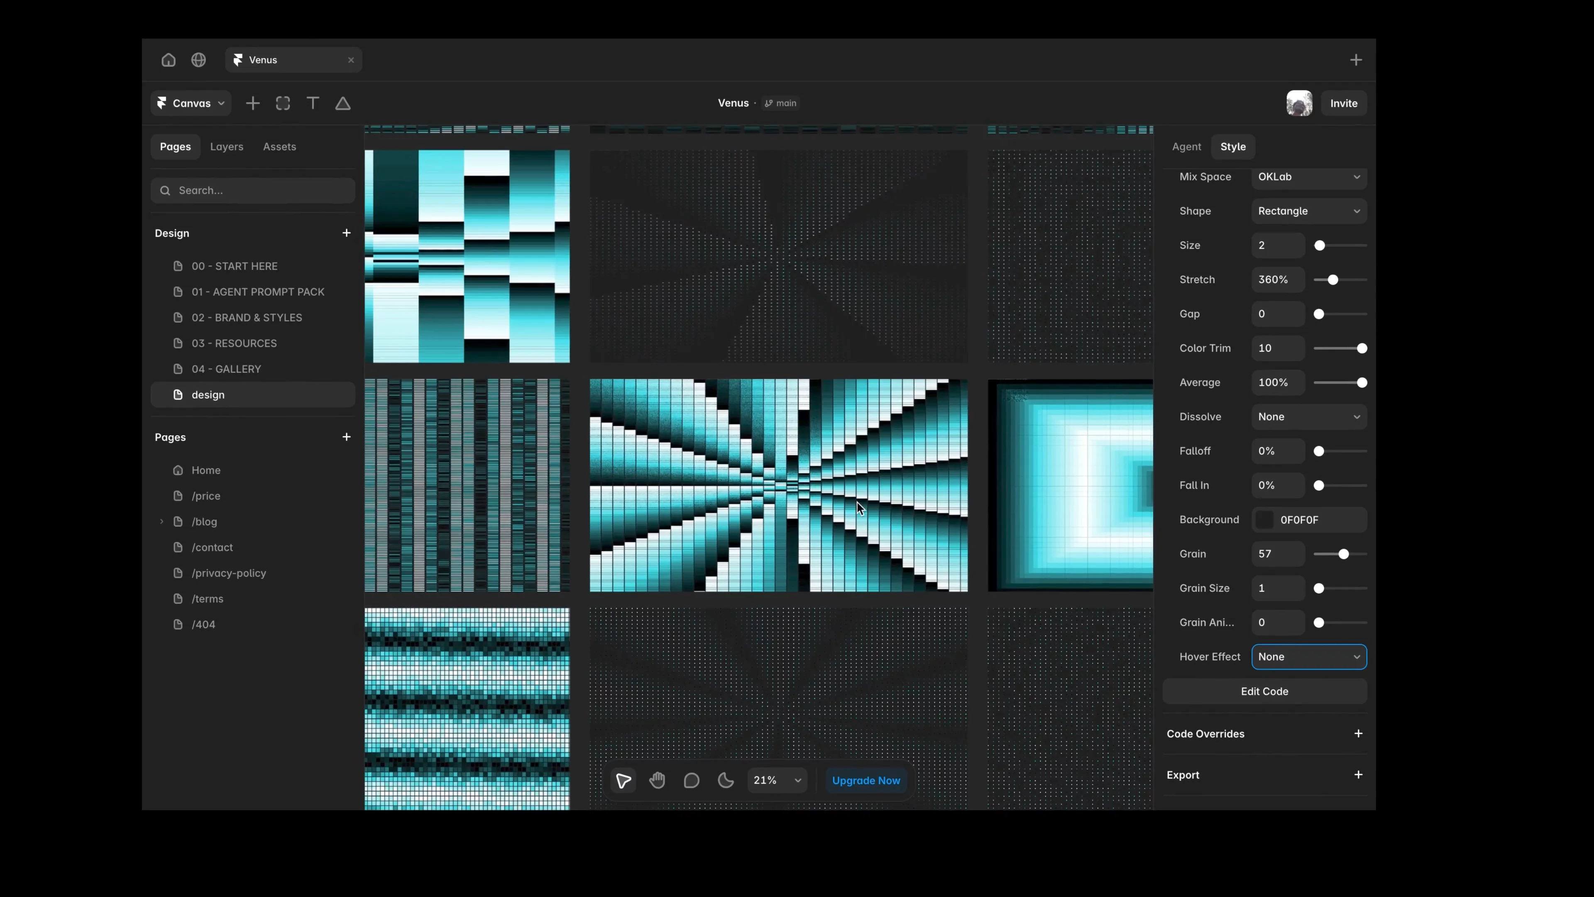The width and height of the screenshot is (1594, 897).
Task: Select the pointer tool in bottom toolbar
Action: click(623, 781)
